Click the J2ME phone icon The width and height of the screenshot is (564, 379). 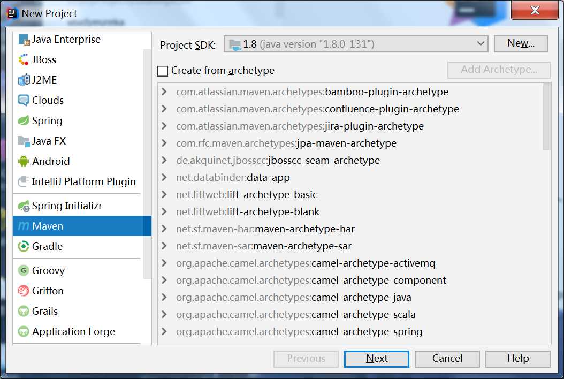click(x=24, y=80)
